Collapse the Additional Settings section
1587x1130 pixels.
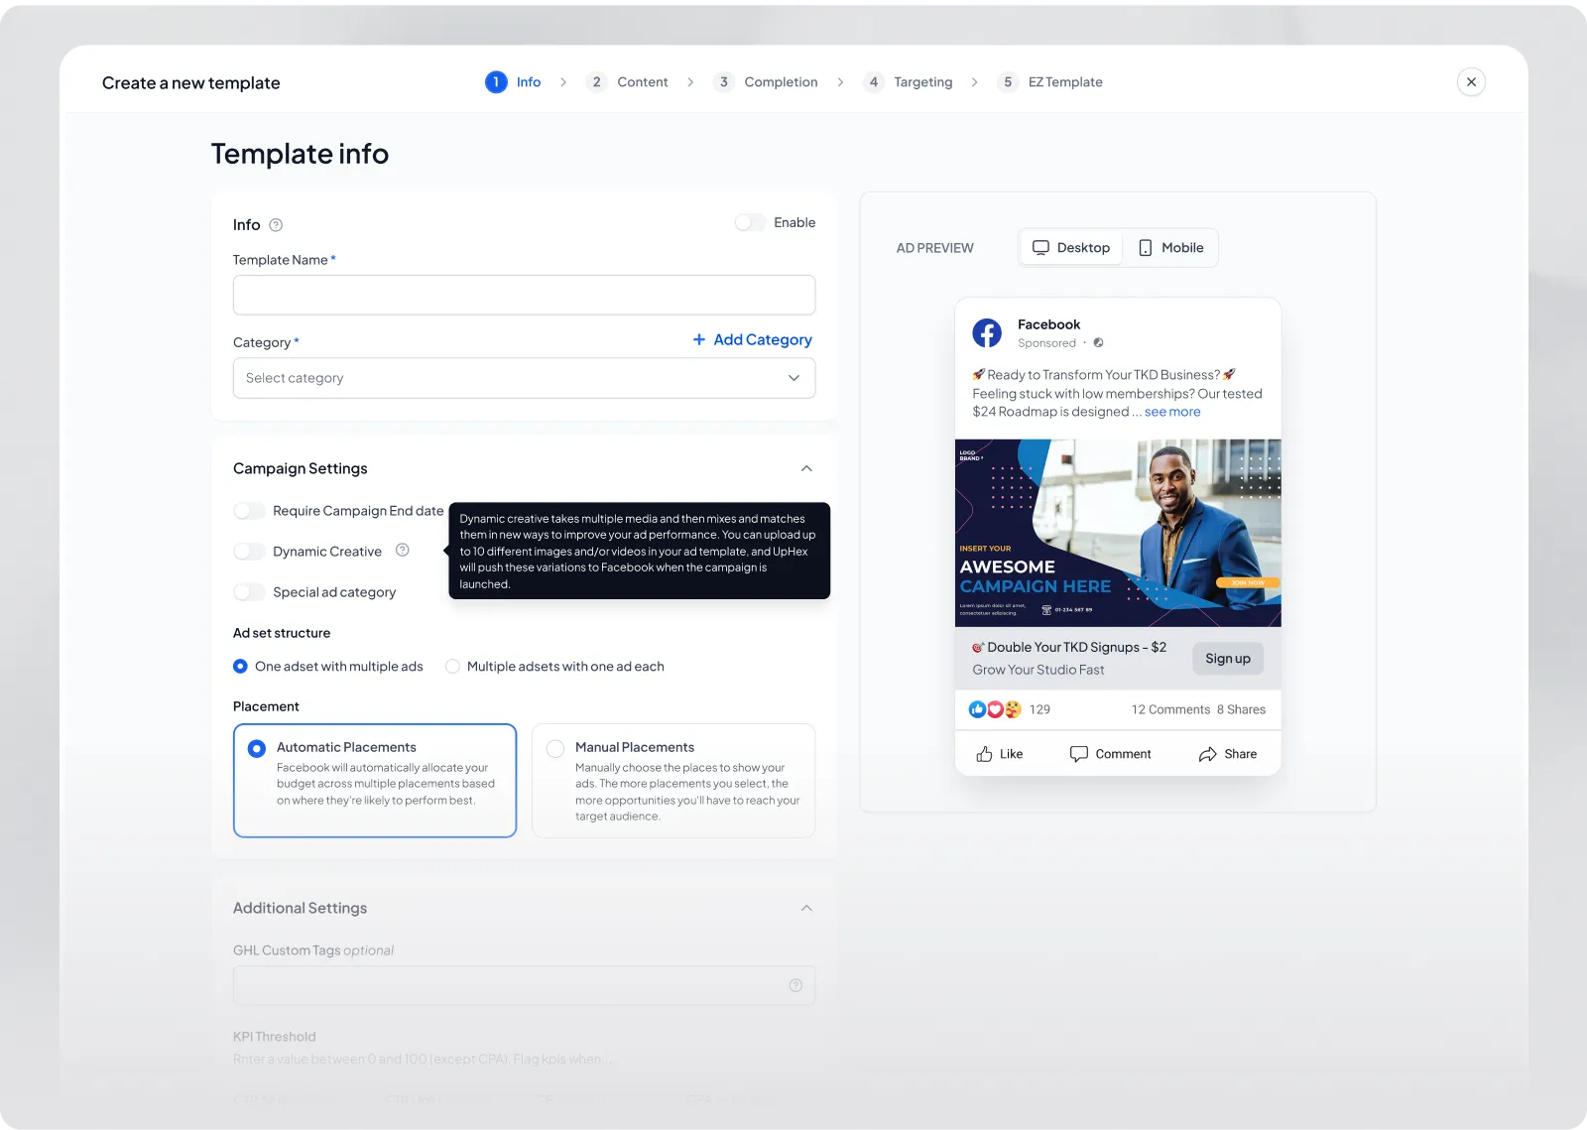806,908
